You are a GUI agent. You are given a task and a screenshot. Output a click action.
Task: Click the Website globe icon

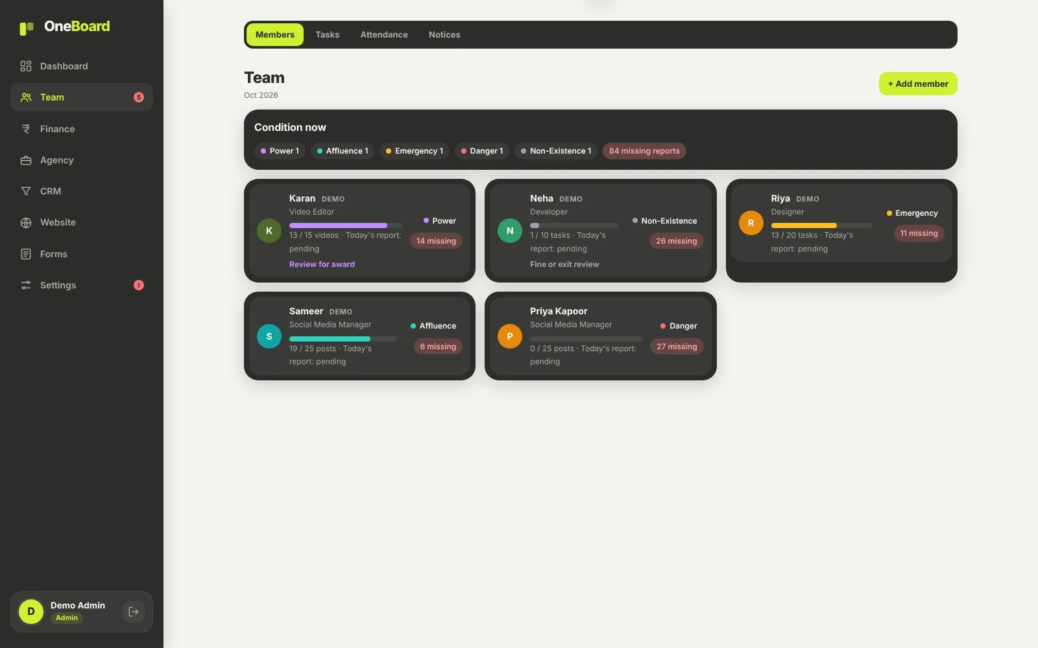[26, 222]
